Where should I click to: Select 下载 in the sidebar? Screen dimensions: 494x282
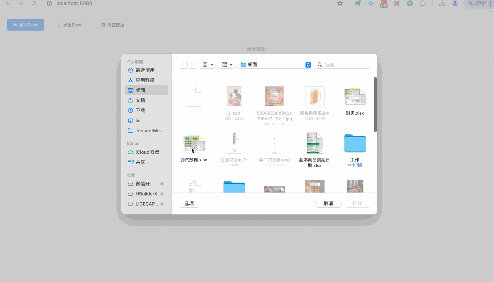point(146,110)
